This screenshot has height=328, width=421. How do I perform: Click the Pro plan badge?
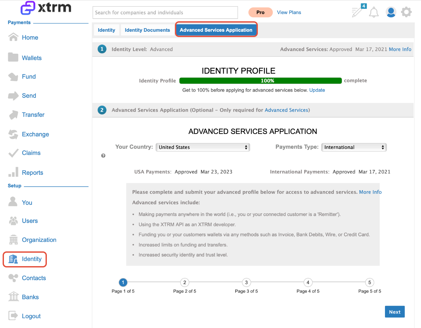click(260, 12)
